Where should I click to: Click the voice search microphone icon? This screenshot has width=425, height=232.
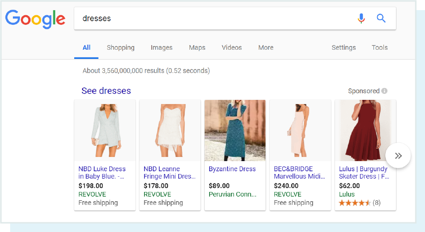[x=361, y=18]
